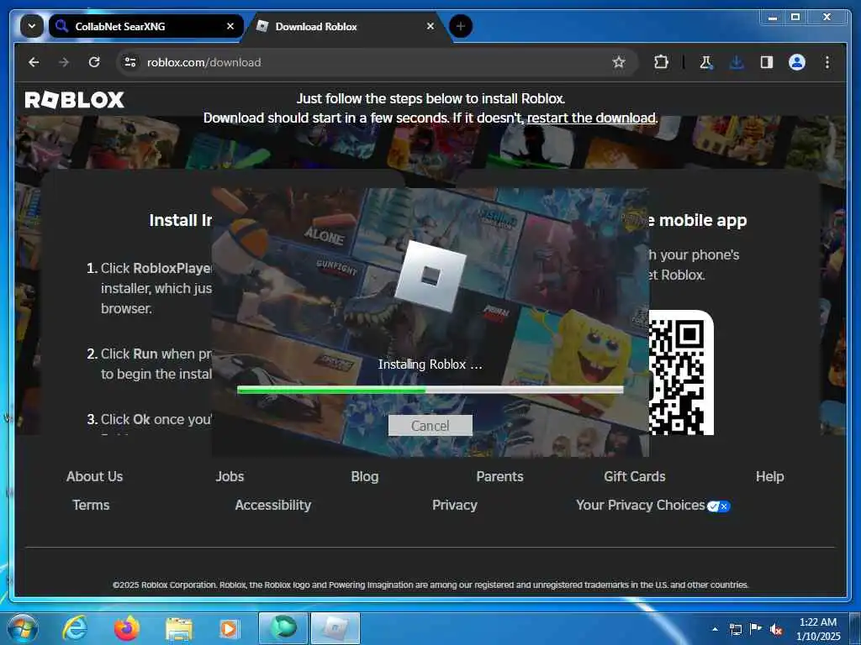The image size is (861, 645).
Task: Open the Jobs footer link
Action: click(230, 476)
